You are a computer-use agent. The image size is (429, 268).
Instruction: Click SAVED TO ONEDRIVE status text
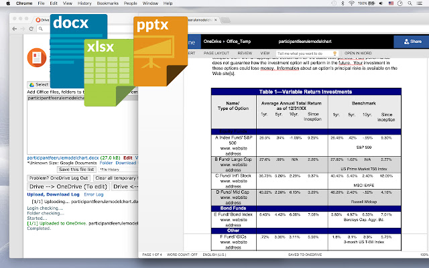(x=305, y=255)
